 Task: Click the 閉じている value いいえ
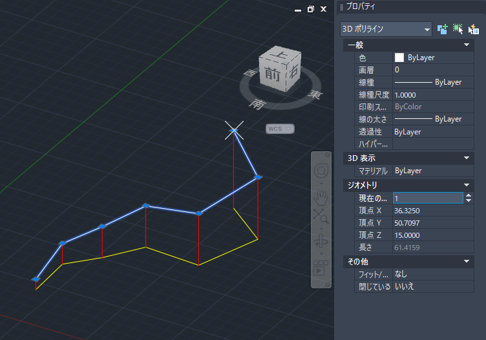404,286
